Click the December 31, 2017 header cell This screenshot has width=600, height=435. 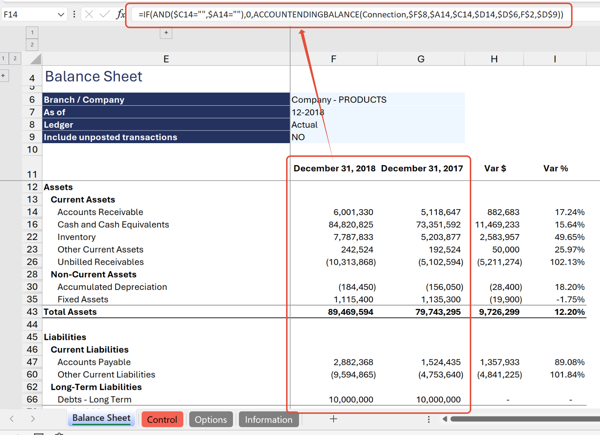(x=422, y=168)
